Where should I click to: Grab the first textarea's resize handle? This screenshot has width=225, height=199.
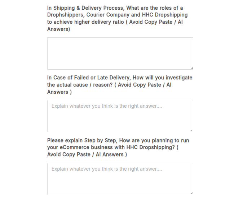(191, 68)
